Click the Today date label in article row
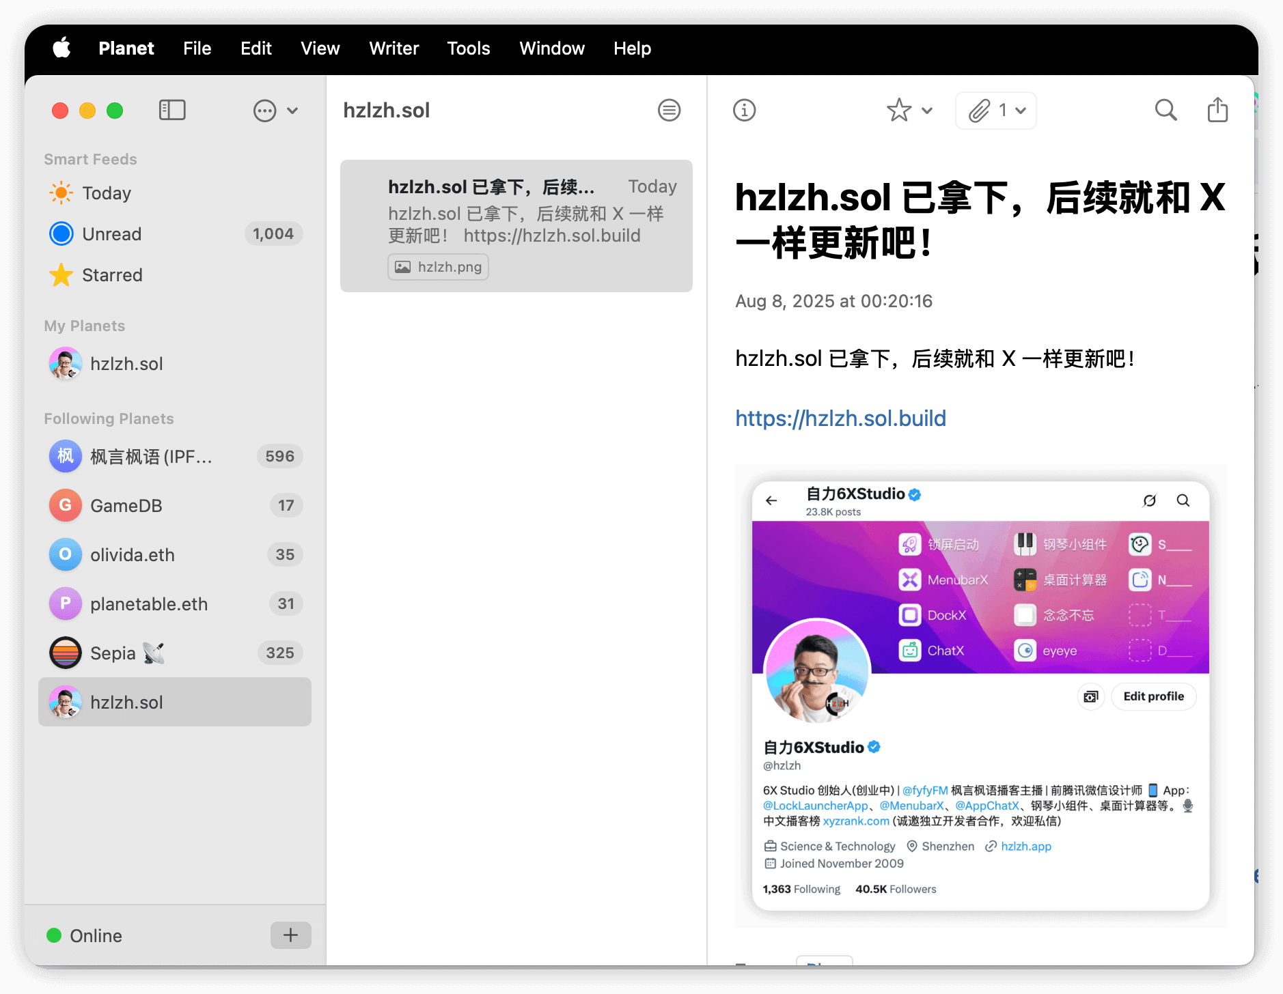Screen dimensions: 1283x994 pyautogui.click(x=652, y=186)
